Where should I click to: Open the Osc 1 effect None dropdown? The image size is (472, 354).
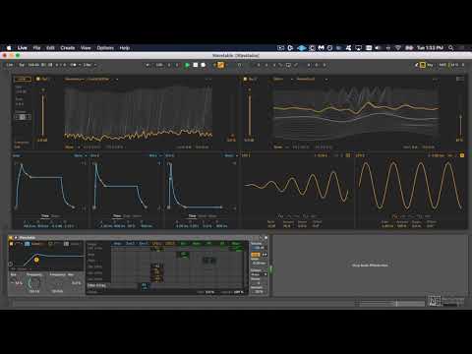72,147
